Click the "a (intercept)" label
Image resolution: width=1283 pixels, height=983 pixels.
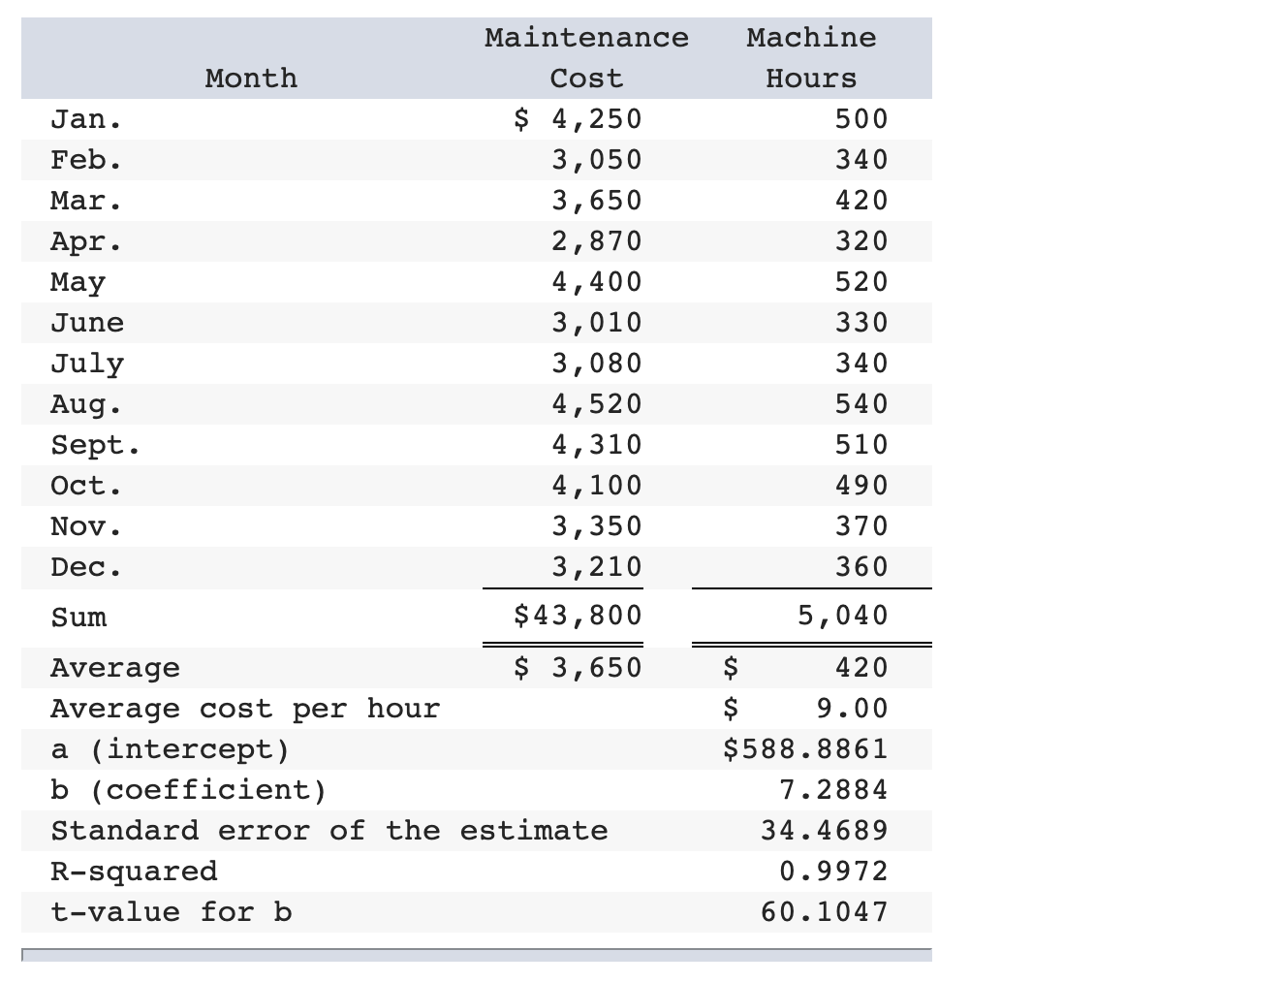171,749
